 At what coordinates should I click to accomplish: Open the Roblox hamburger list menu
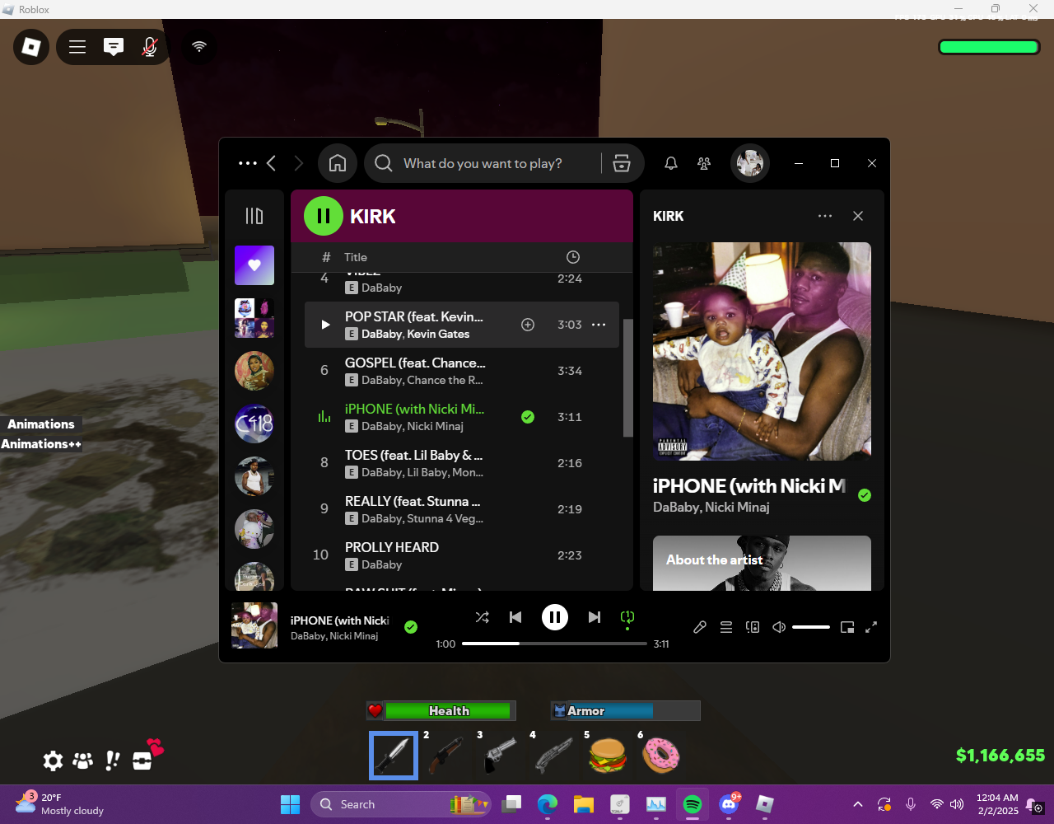point(77,47)
